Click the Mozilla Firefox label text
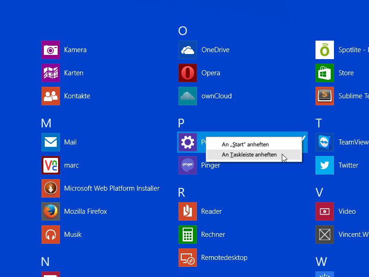This screenshot has width=369, height=277. tap(85, 211)
